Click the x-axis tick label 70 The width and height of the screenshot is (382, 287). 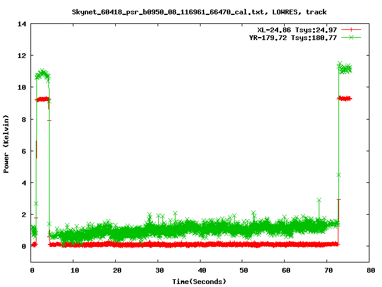328,270
